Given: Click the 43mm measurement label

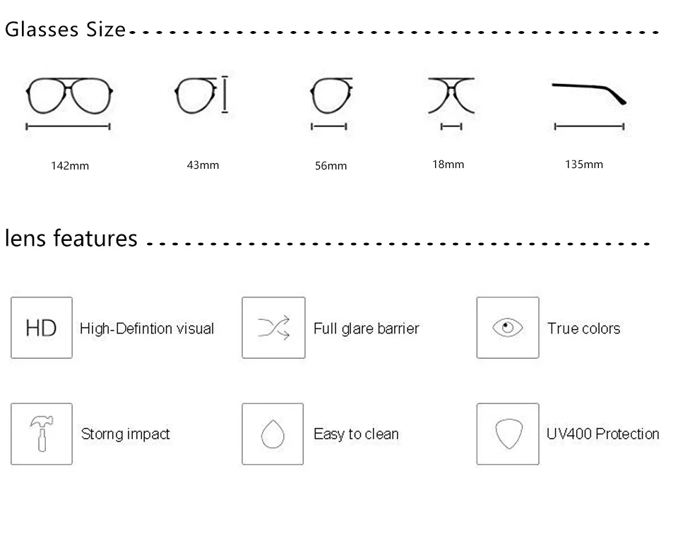Looking at the screenshot, I should point(203,165).
